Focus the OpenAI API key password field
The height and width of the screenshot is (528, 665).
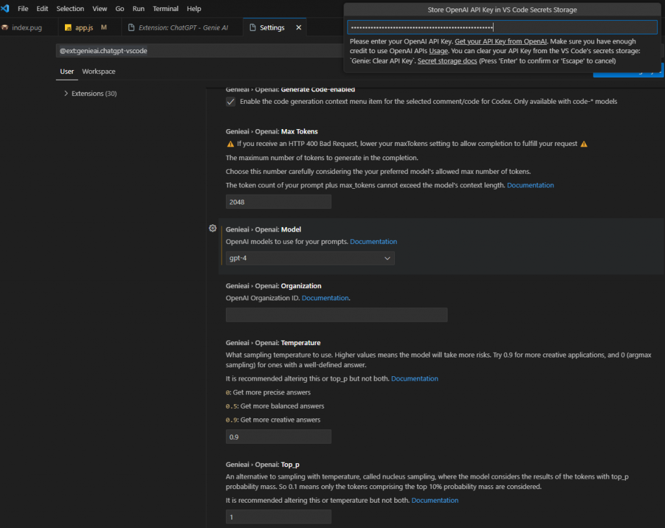[502, 27]
